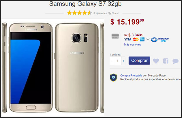Open the Más opciones payment link
The width and height of the screenshot is (182, 118).
point(132,45)
